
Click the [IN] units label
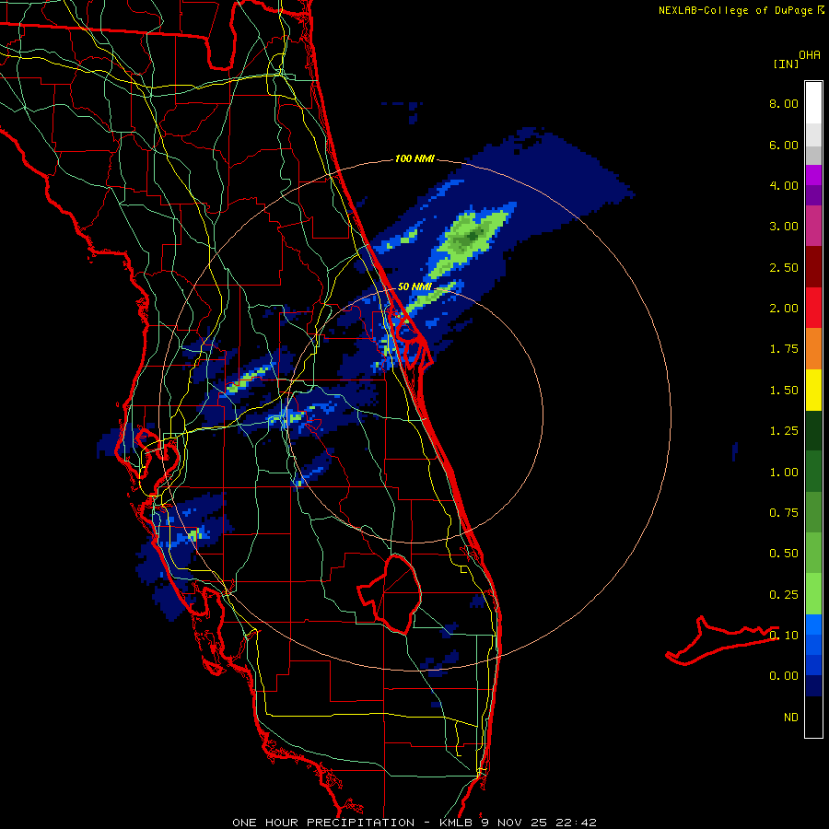[786, 64]
